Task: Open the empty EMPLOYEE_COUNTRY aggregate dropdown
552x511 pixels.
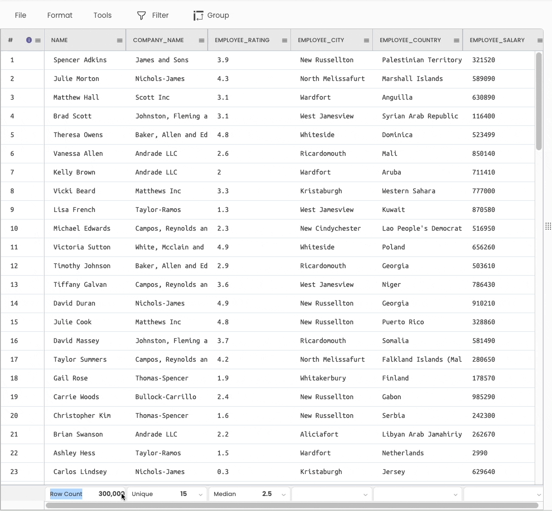Action: point(455,495)
